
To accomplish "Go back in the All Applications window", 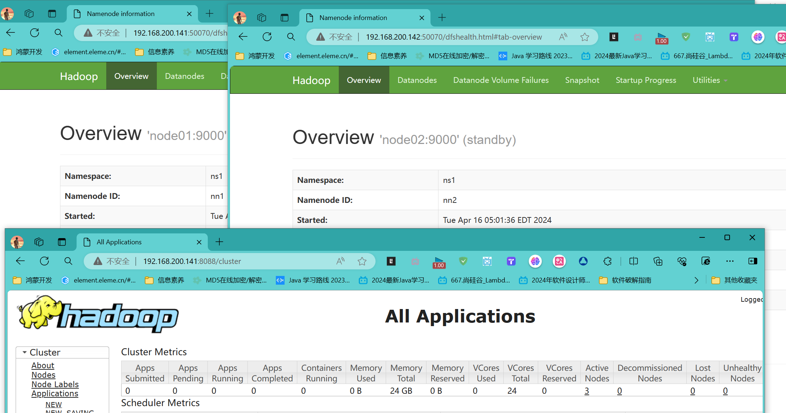I will pos(20,261).
